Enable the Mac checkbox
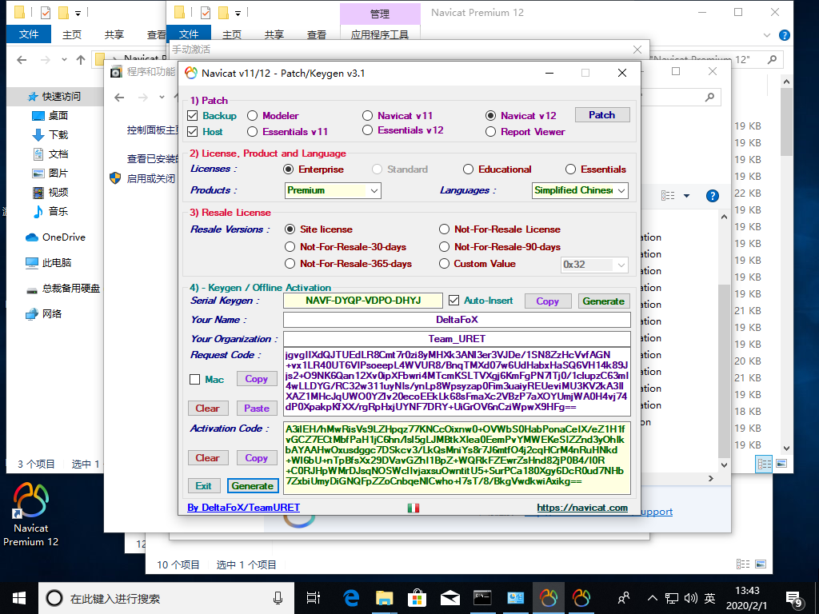This screenshot has height=614, width=819. click(x=195, y=380)
